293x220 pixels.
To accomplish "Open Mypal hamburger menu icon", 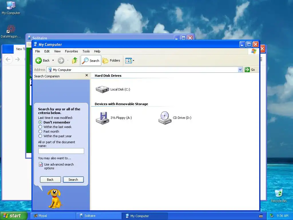I will tap(261, 60).
